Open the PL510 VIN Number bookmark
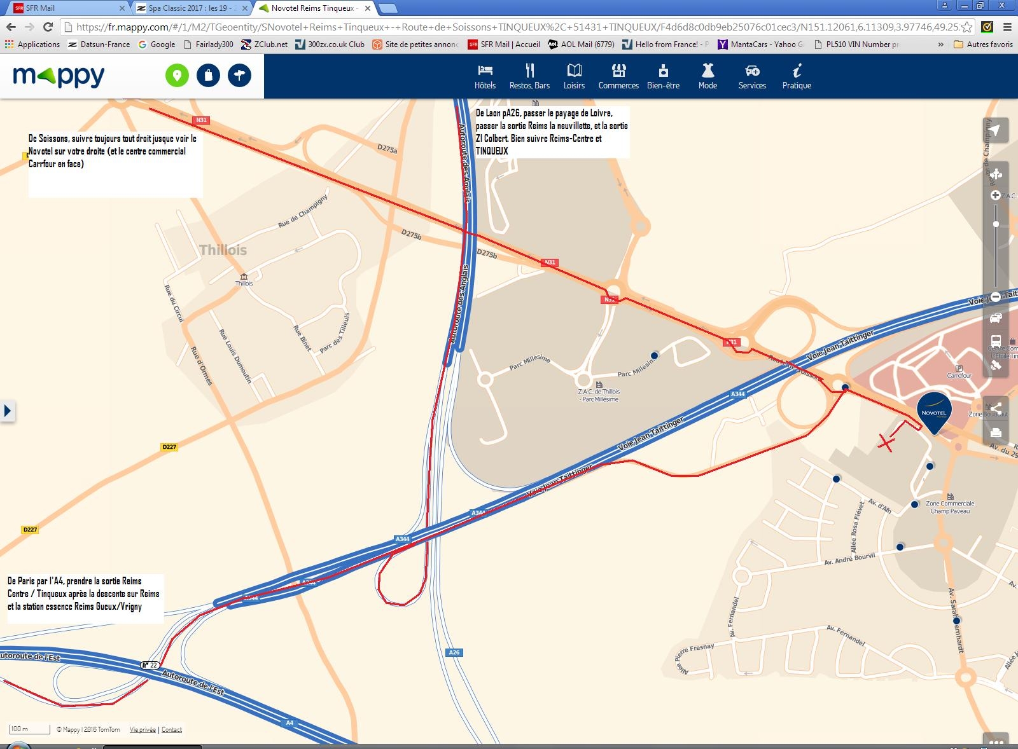This screenshot has width=1018, height=749. click(856, 45)
